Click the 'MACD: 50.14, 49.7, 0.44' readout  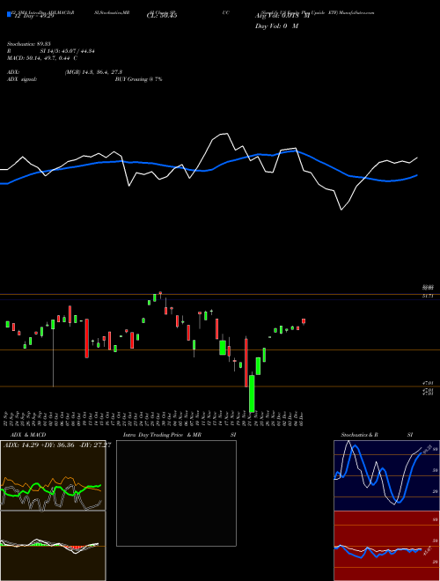tap(40, 58)
